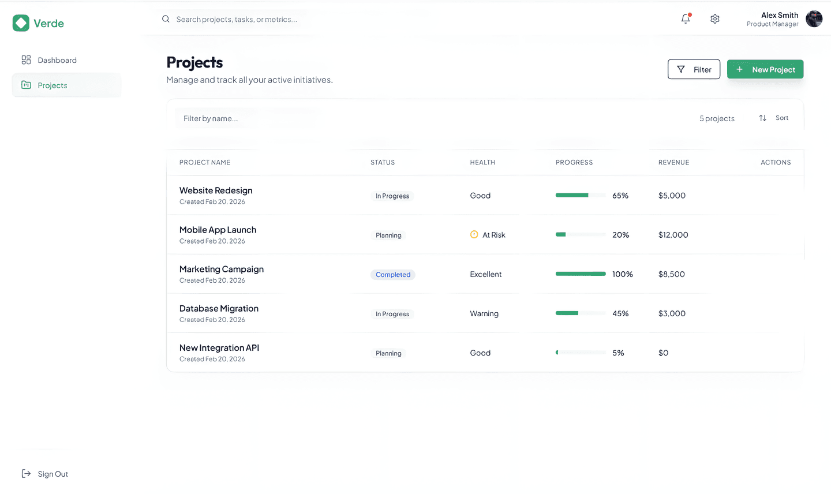Click the Sign Out icon
The width and height of the screenshot is (831, 494).
[25, 473]
